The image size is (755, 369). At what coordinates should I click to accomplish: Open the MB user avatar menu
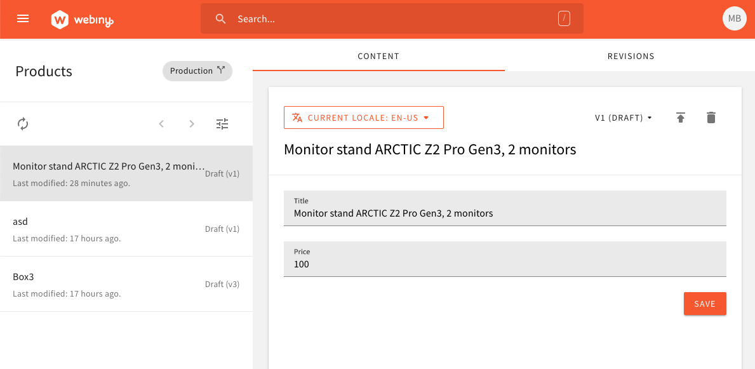coord(734,18)
